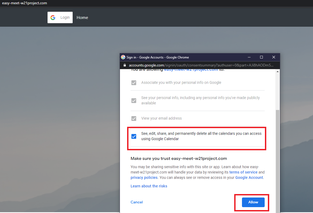Minimize the Google sign-in popup window
The width and height of the screenshot is (313, 213).
pos(249,57)
